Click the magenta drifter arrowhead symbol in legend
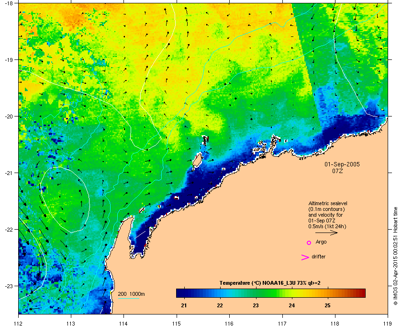 [x=305, y=257]
